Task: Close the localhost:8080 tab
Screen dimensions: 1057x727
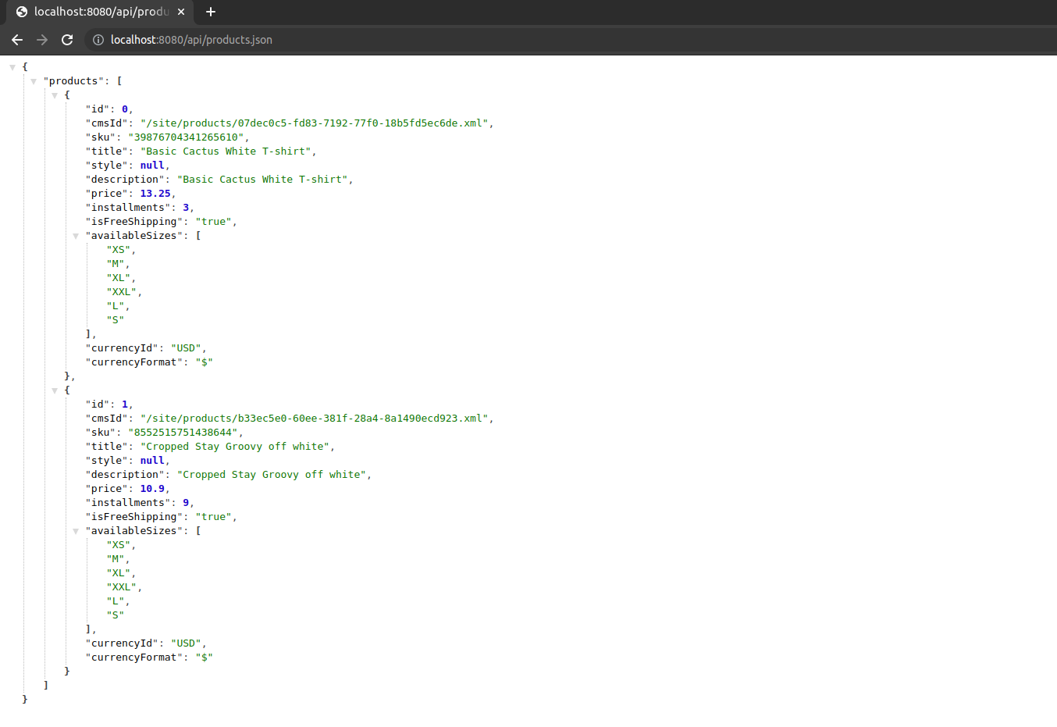Action: point(181,12)
